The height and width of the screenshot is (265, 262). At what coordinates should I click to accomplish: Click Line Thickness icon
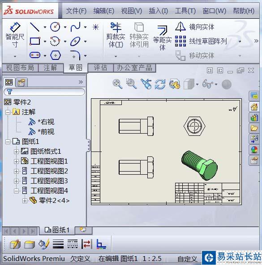click(x=58, y=244)
